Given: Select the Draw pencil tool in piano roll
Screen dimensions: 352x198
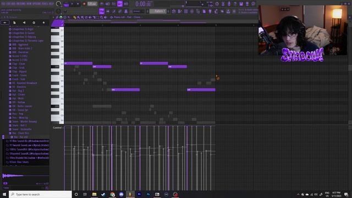Looking at the screenshot, I should click(75, 17).
